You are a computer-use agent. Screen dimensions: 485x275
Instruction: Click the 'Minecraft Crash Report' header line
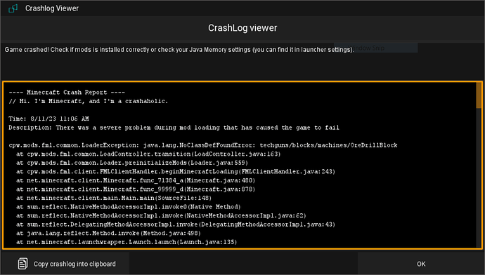click(67, 93)
